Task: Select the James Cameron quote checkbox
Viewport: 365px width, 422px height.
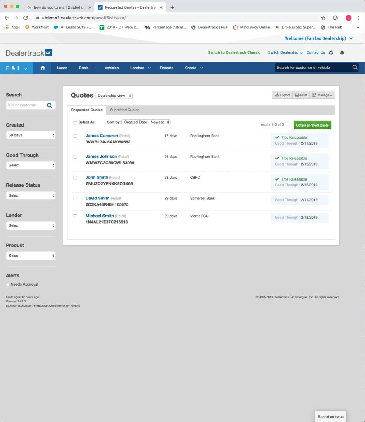Action: point(75,136)
